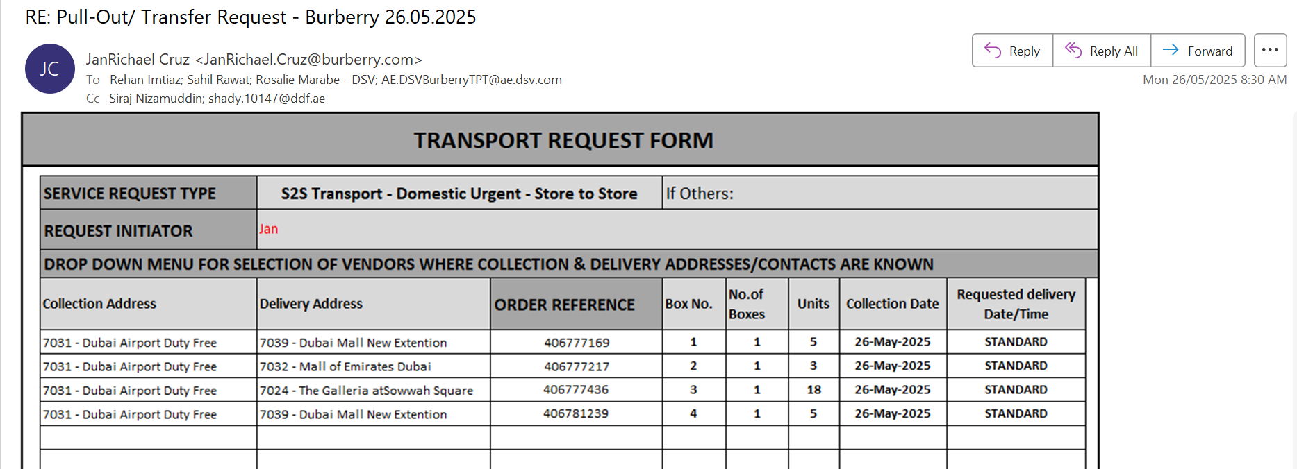Select order reference 406781239 cell
Screen dimensions: 1297x469
[576, 413]
